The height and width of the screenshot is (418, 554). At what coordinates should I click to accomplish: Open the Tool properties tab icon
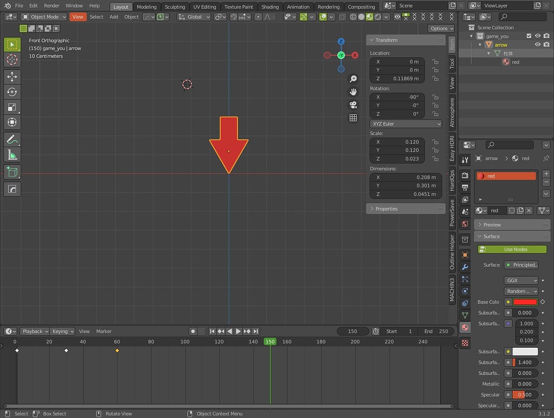pyautogui.click(x=465, y=160)
